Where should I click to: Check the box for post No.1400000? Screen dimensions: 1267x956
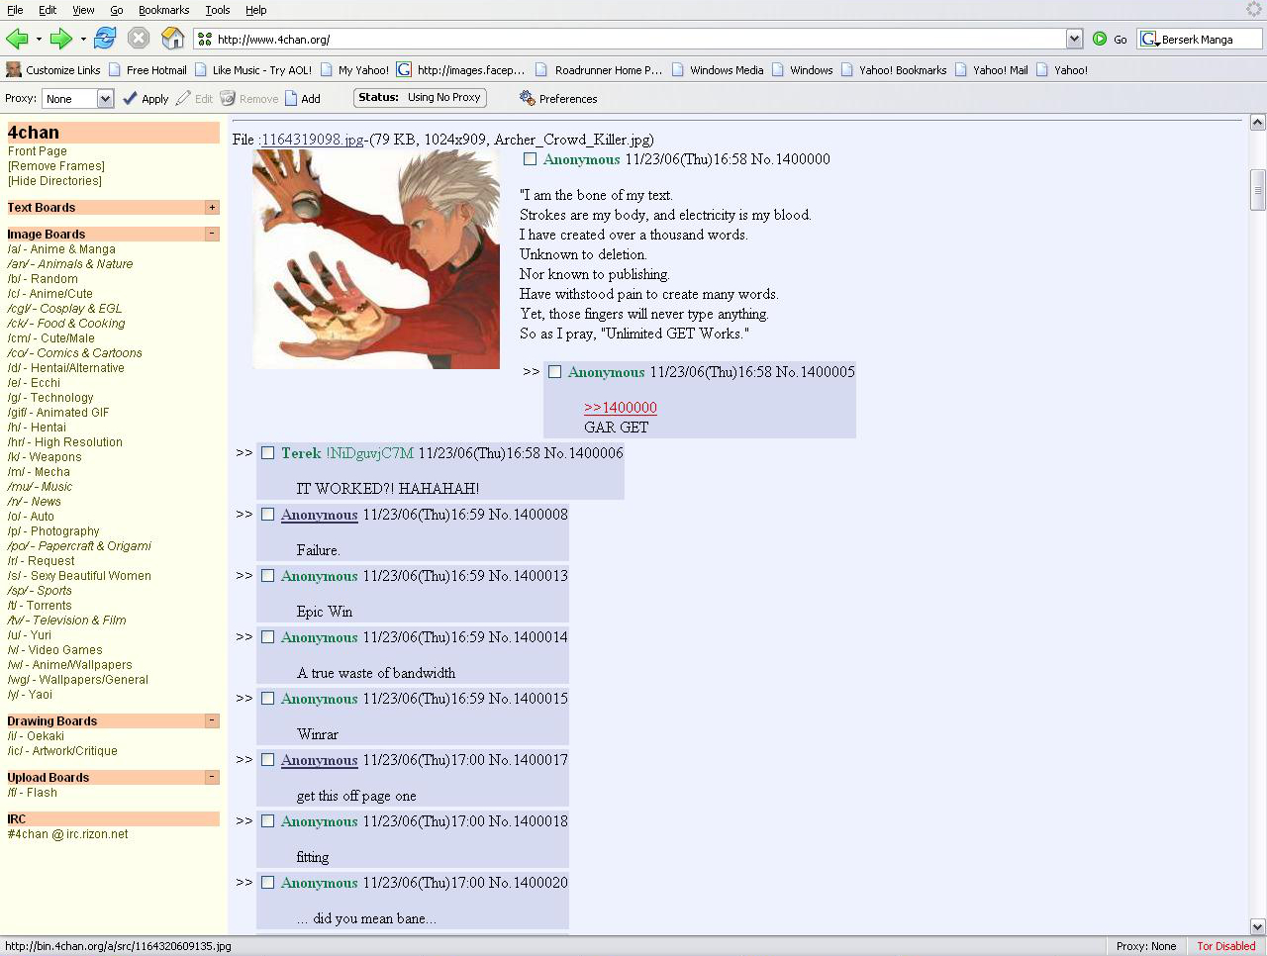(531, 159)
